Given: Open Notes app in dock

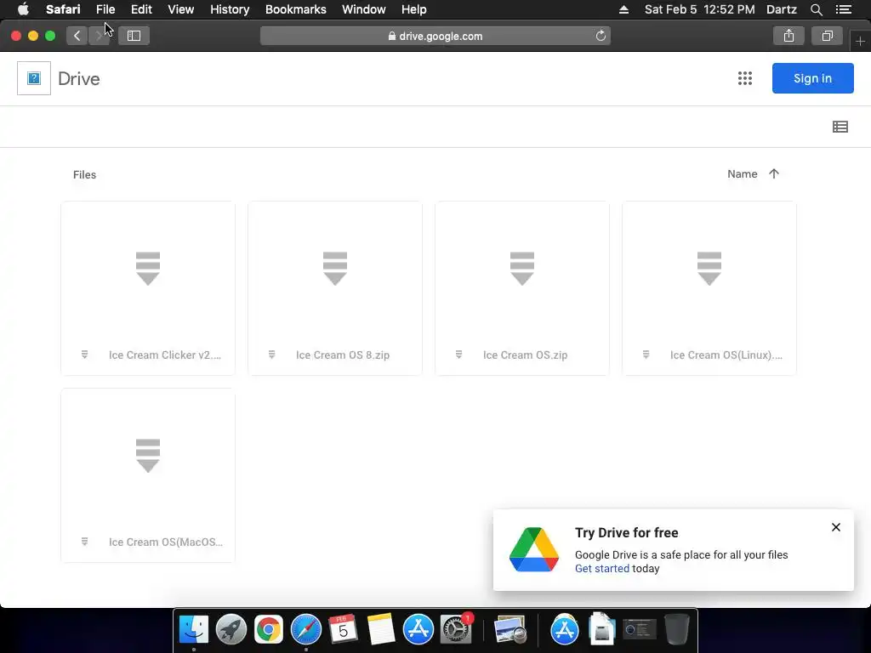Looking at the screenshot, I should (x=380, y=629).
